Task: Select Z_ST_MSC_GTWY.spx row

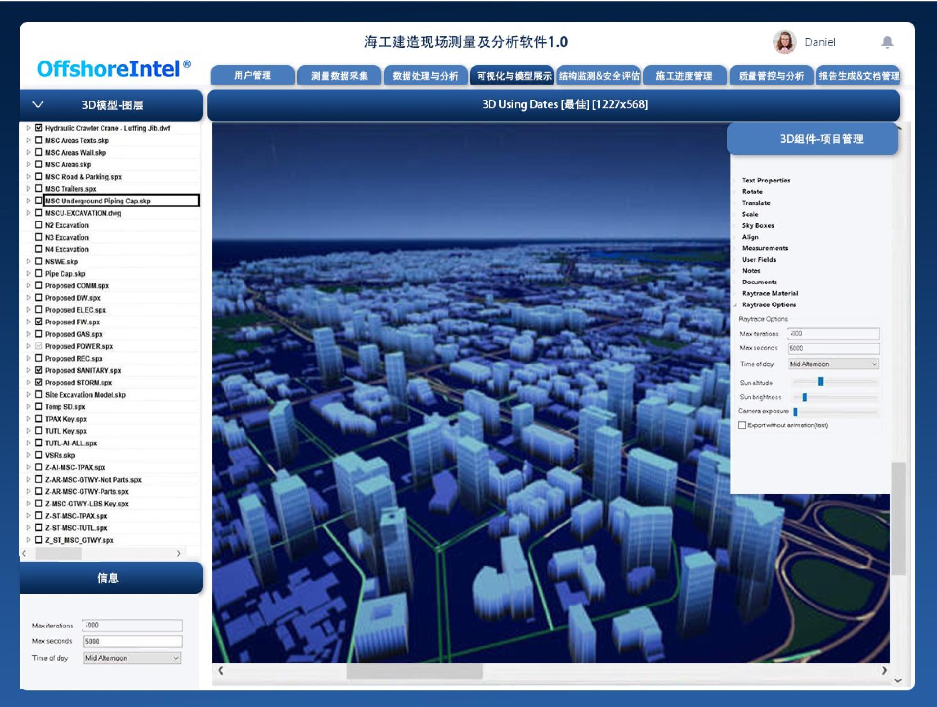Action: click(x=80, y=540)
